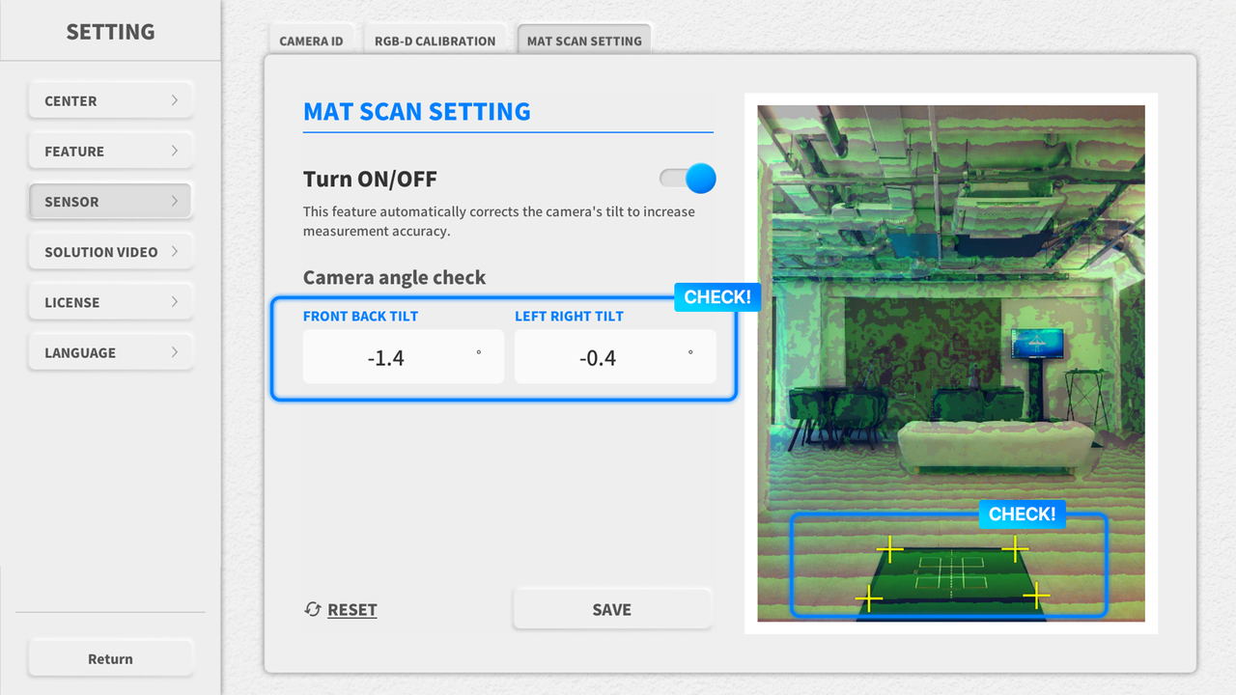Open the LANGUAGE chevron arrow

[x=175, y=352]
